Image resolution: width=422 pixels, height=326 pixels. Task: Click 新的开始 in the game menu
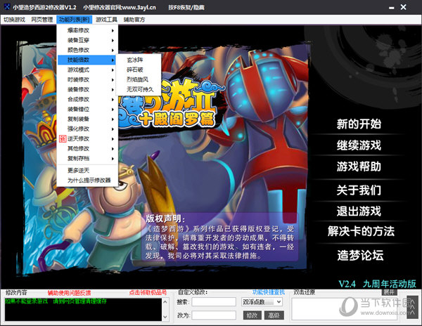(x=359, y=124)
